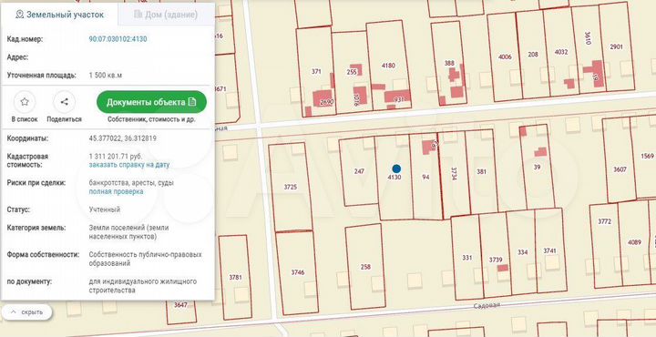656x337 pixels.
Task: Click parcel label 3739
Action: pos(496,260)
